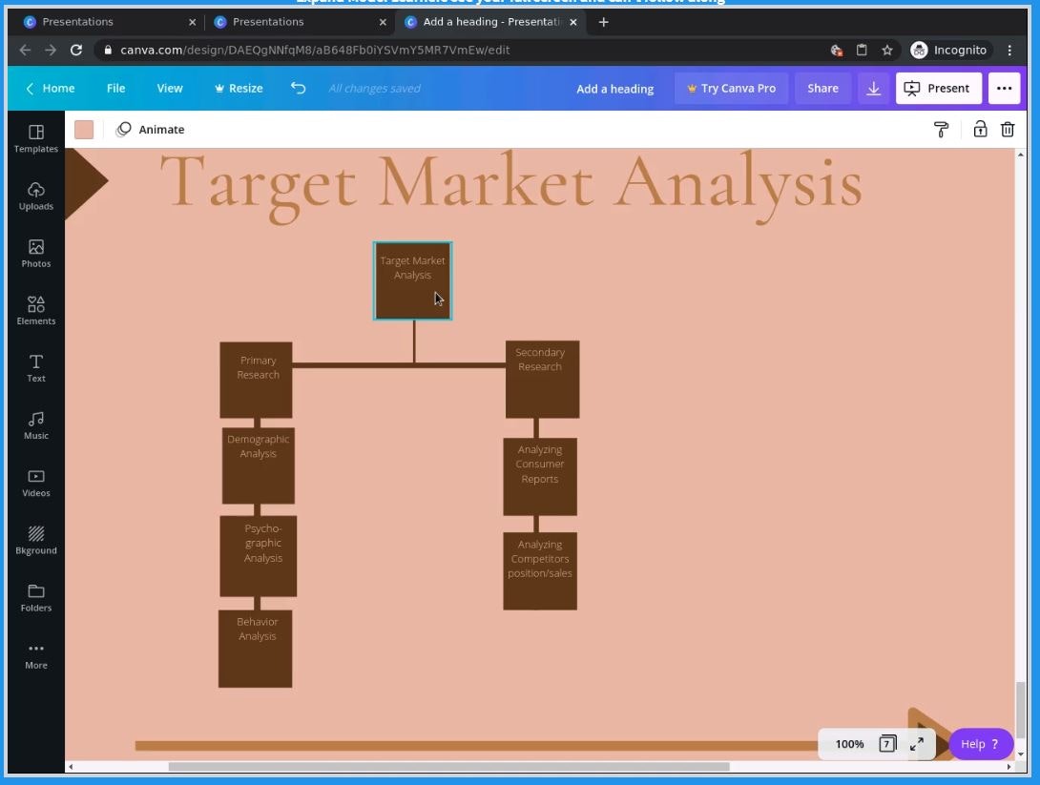Close the Add a heading tab
This screenshot has width=1040, height=785.
point(573,22)
